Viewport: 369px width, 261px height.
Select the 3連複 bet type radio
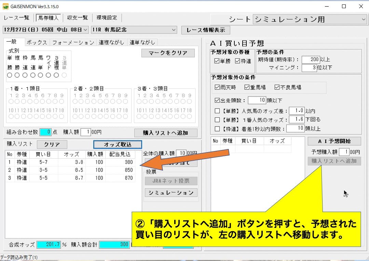[x=56, y=75]
